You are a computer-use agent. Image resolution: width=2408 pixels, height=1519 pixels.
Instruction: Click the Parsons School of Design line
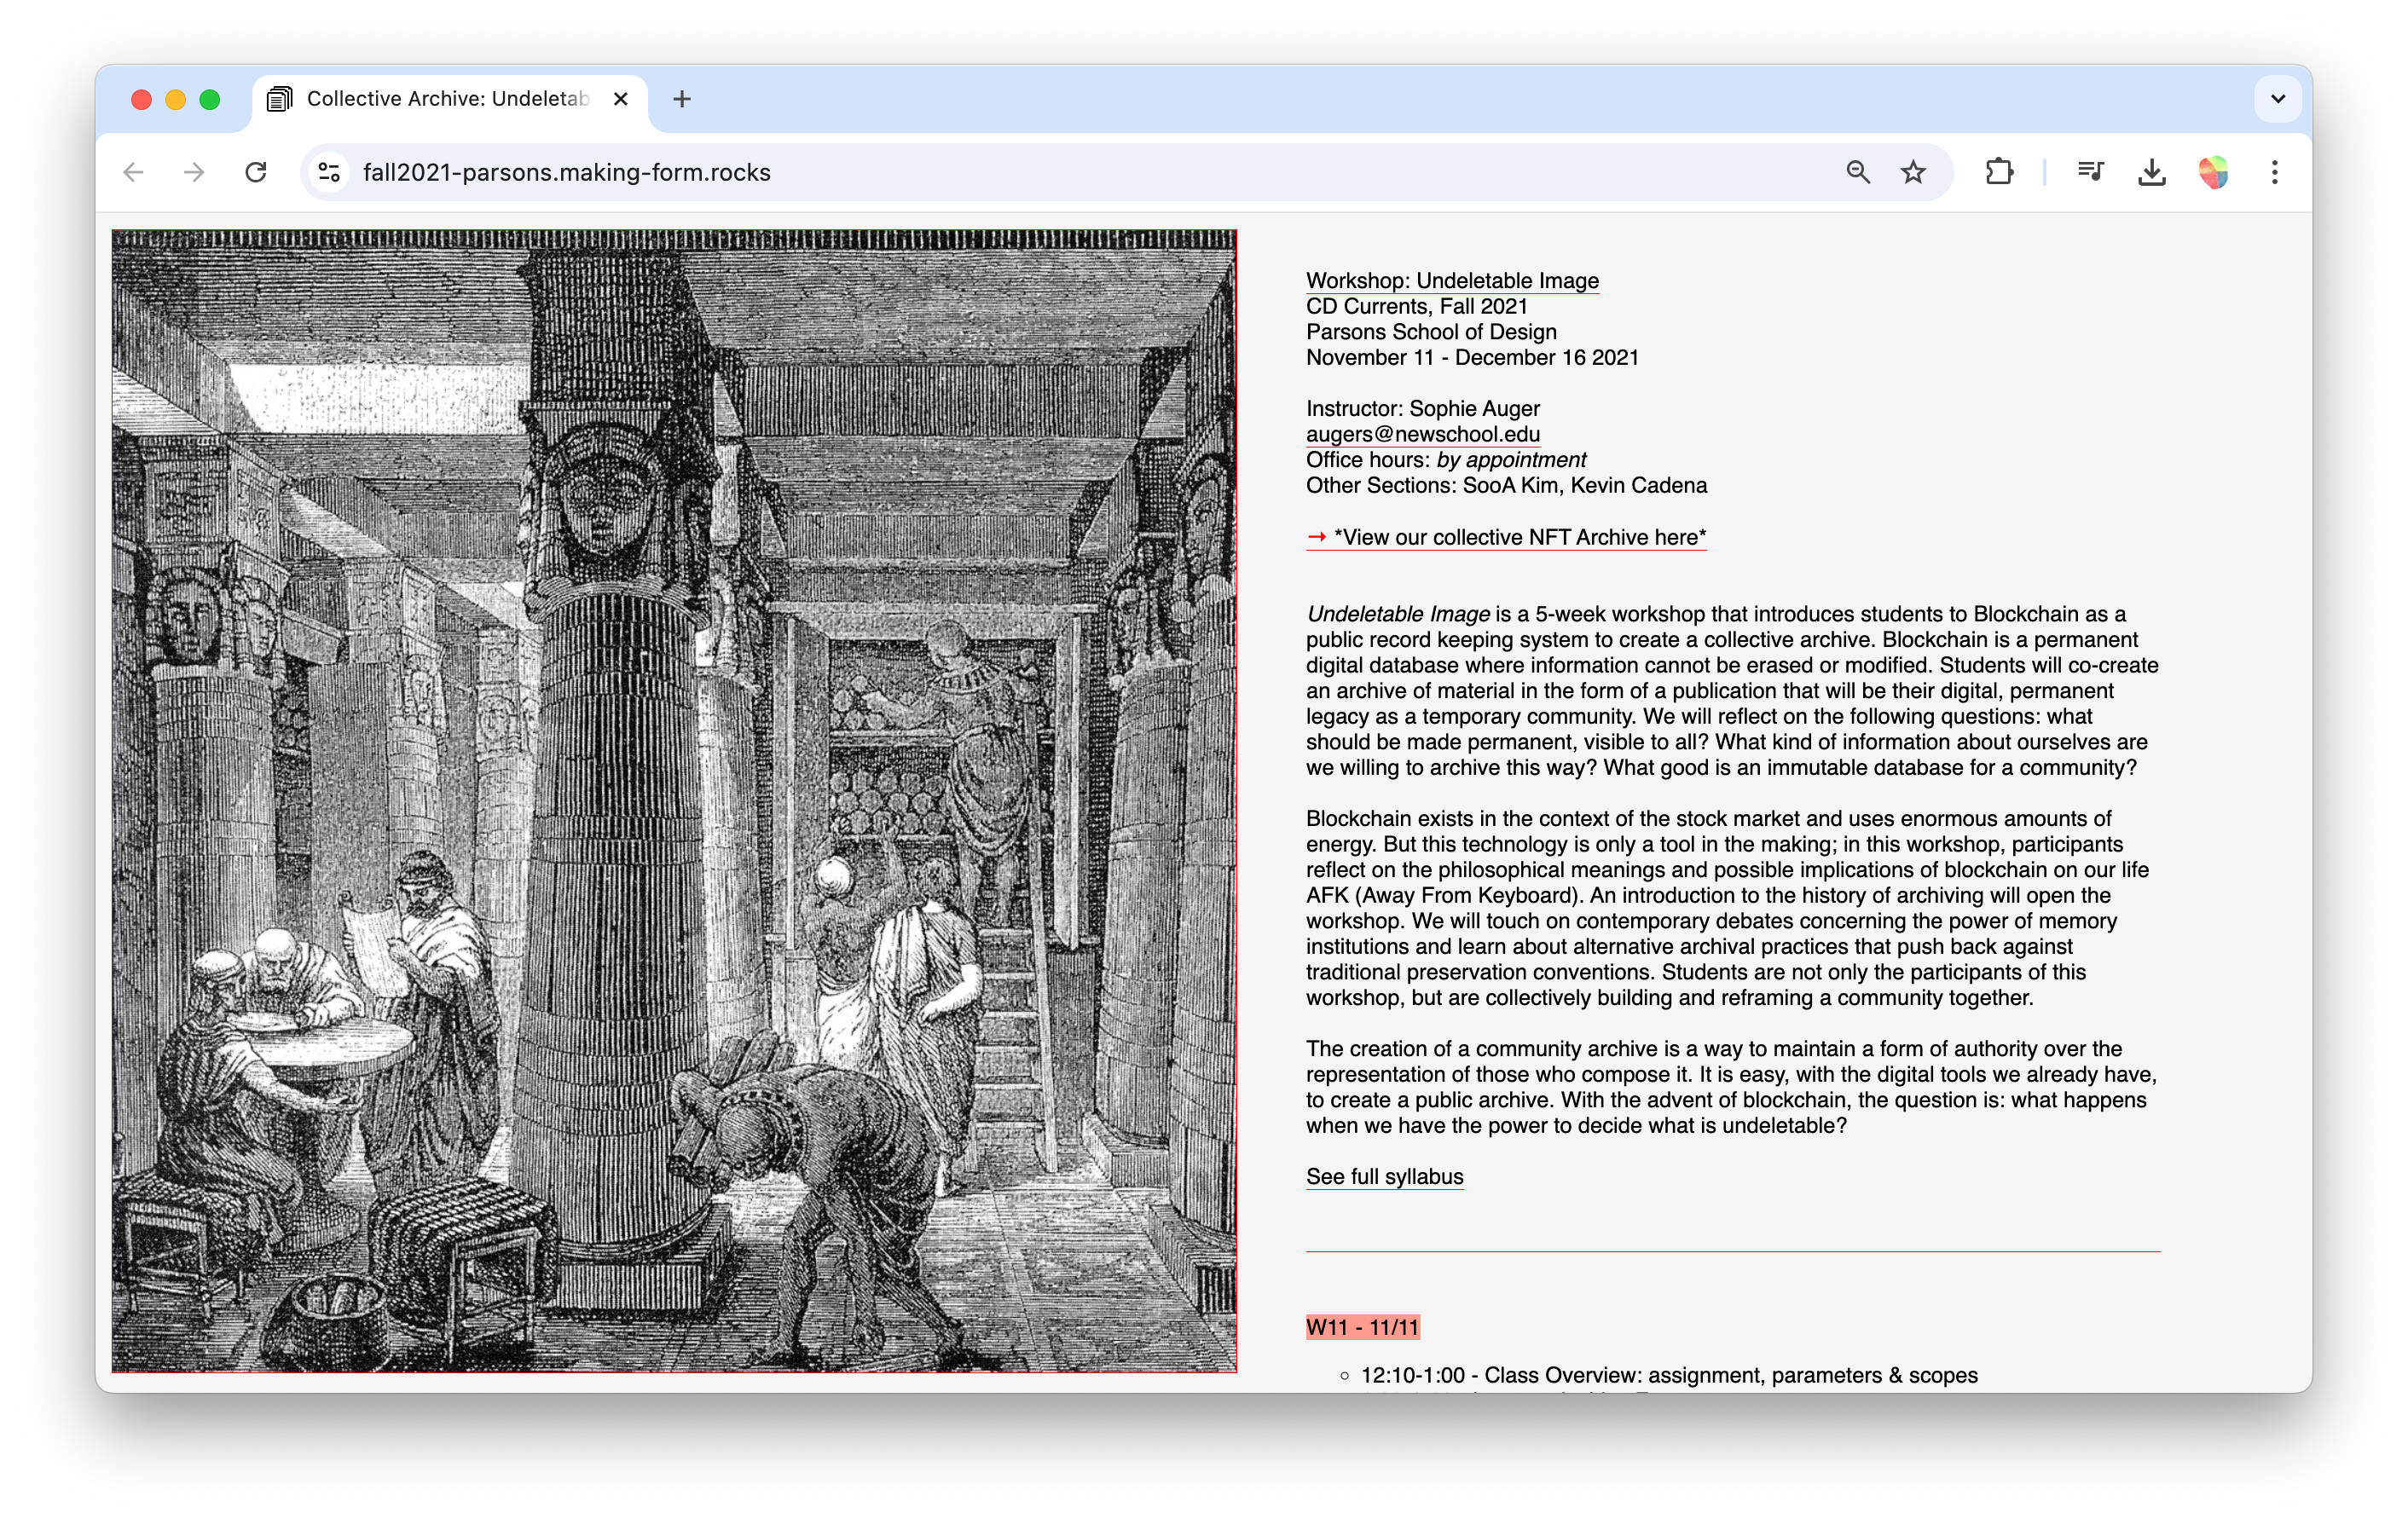[1431, 332]
